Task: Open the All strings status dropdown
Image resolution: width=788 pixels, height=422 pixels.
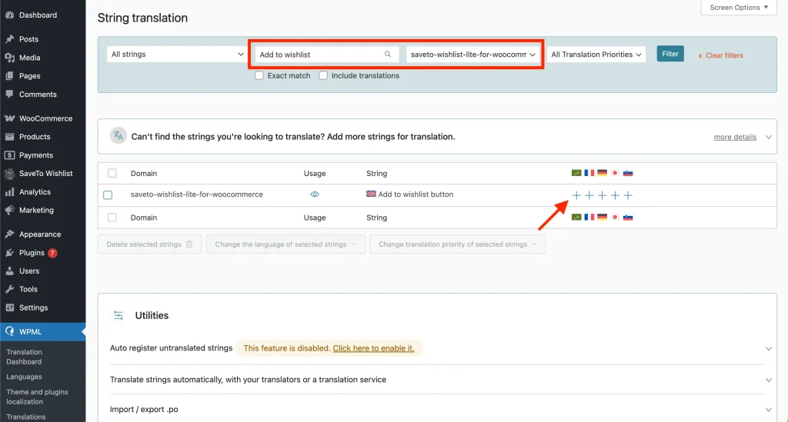Action: (176, 55)
